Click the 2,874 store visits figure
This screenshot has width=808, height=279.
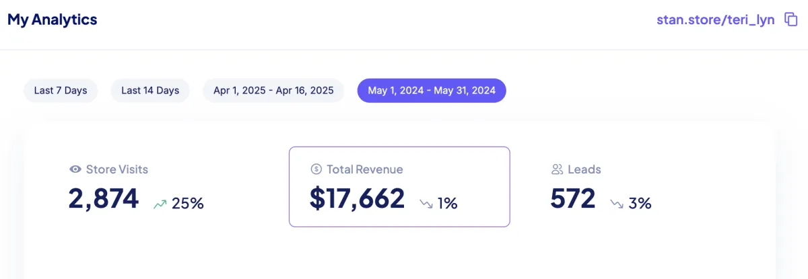[x=104, y=199]
